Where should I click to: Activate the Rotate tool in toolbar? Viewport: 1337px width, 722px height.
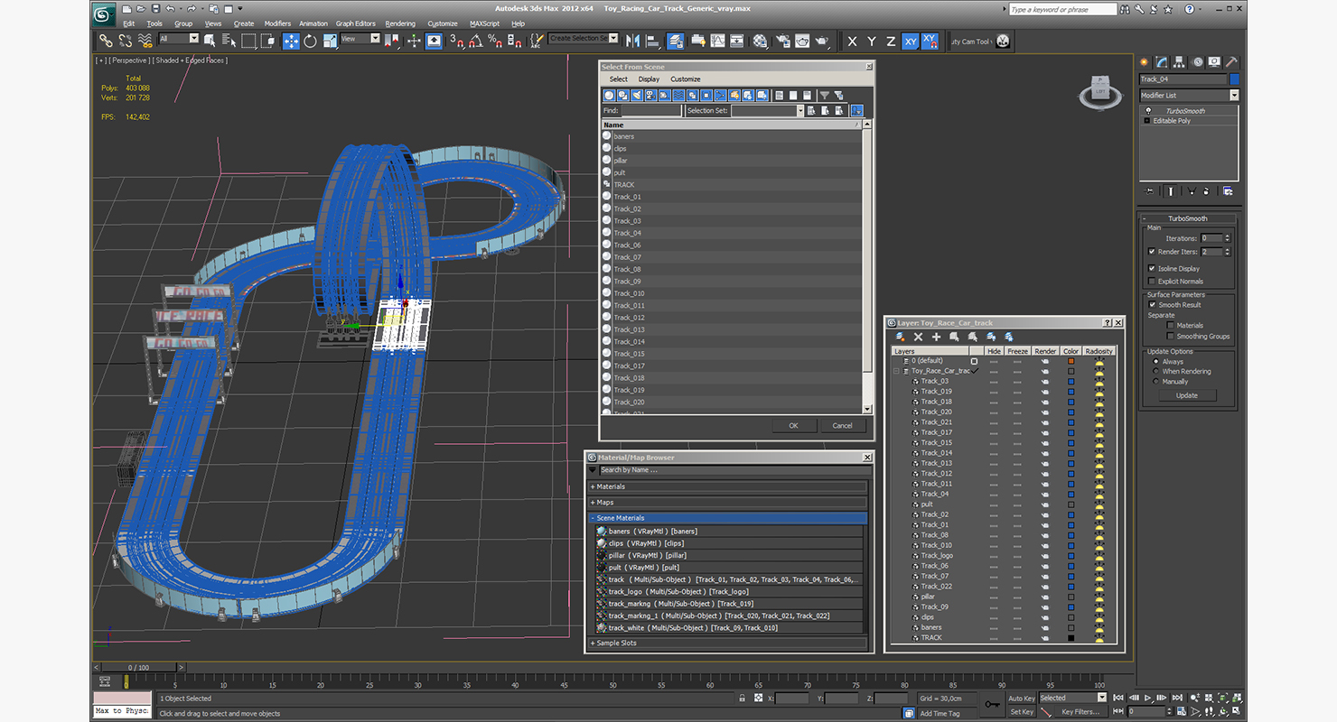point(310,41)
